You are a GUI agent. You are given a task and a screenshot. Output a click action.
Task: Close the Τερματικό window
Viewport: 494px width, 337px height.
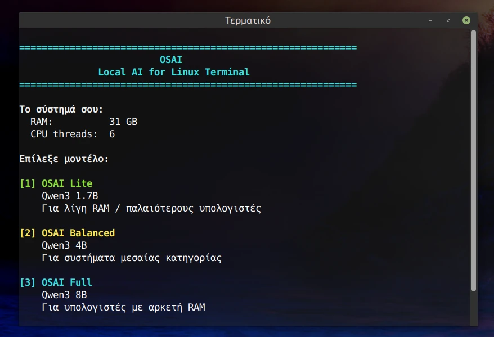click(466, 20)
